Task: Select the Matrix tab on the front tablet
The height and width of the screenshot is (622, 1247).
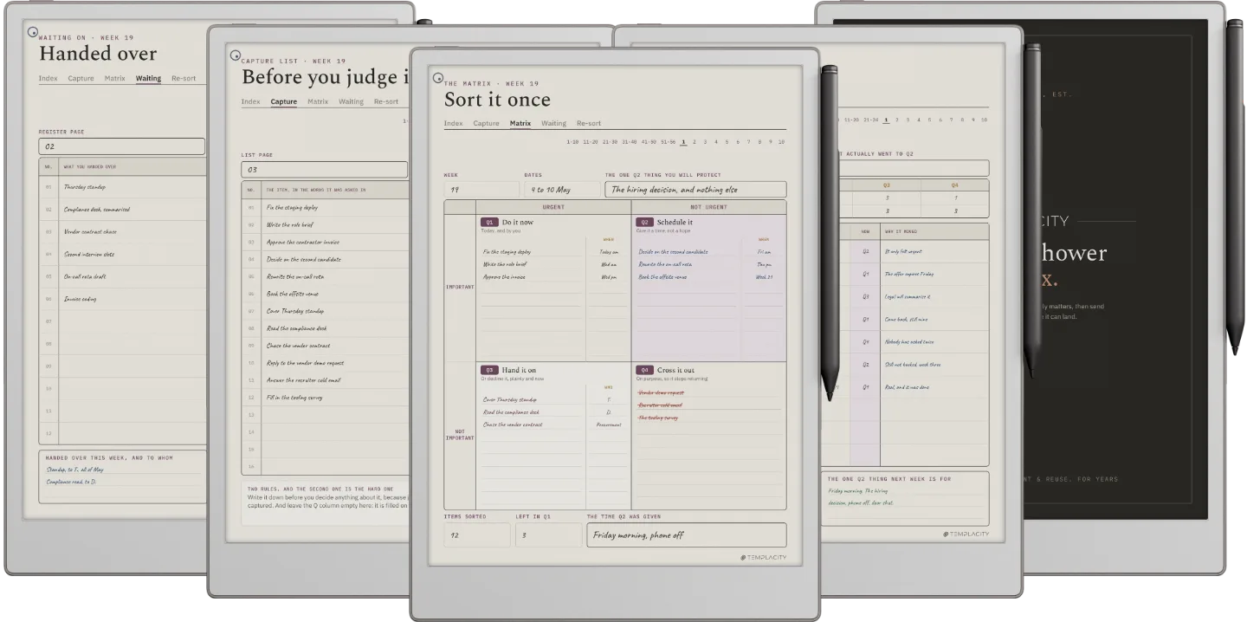Action: coord(520,124)
